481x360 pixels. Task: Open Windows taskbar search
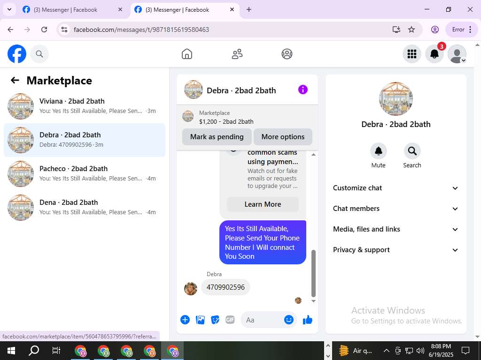(x=34, y=351)
